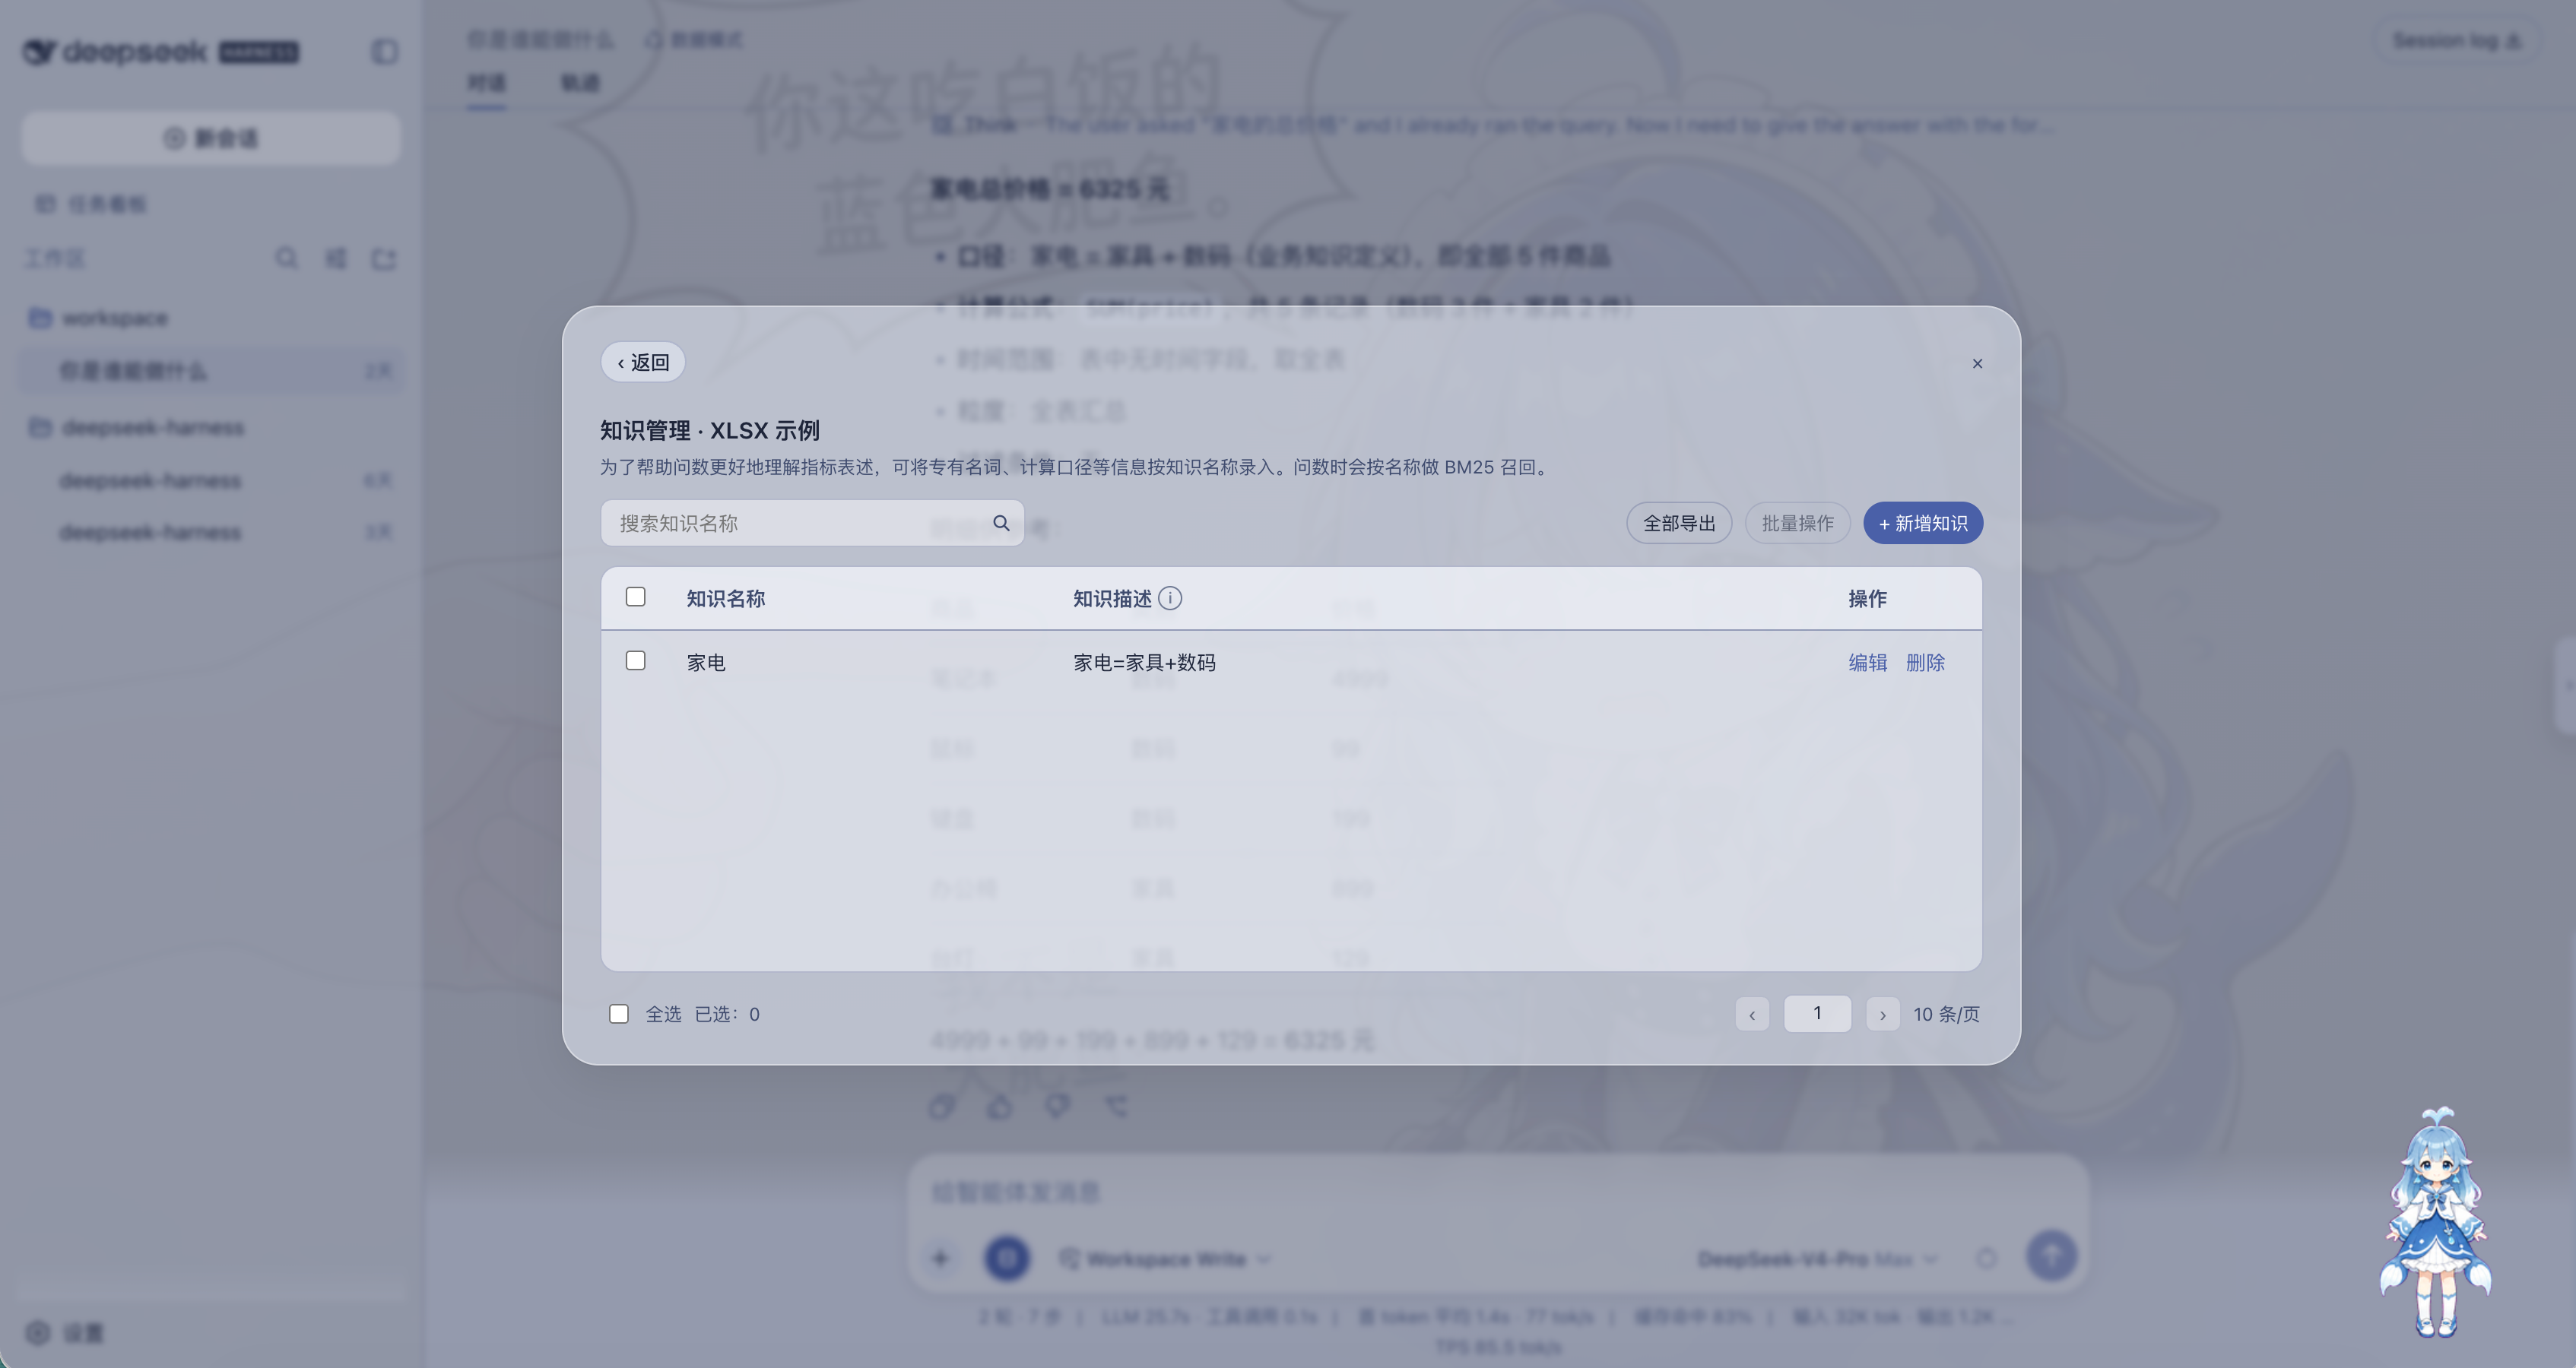Click 删除 for the 家电 entry

[x=1925, y=663]
